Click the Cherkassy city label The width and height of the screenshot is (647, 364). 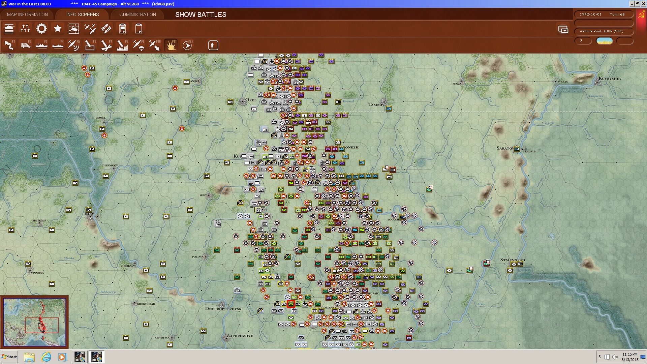click(x=128, y=266)
